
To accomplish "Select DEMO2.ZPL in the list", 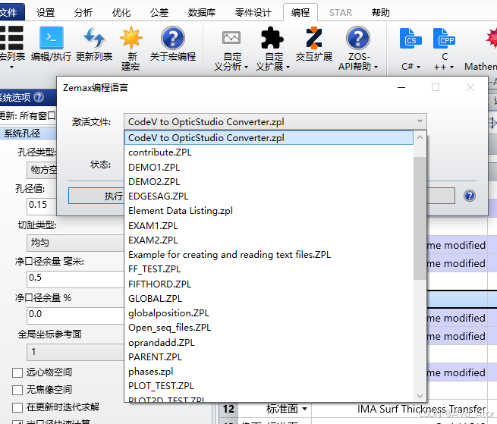I will point(269,182).
